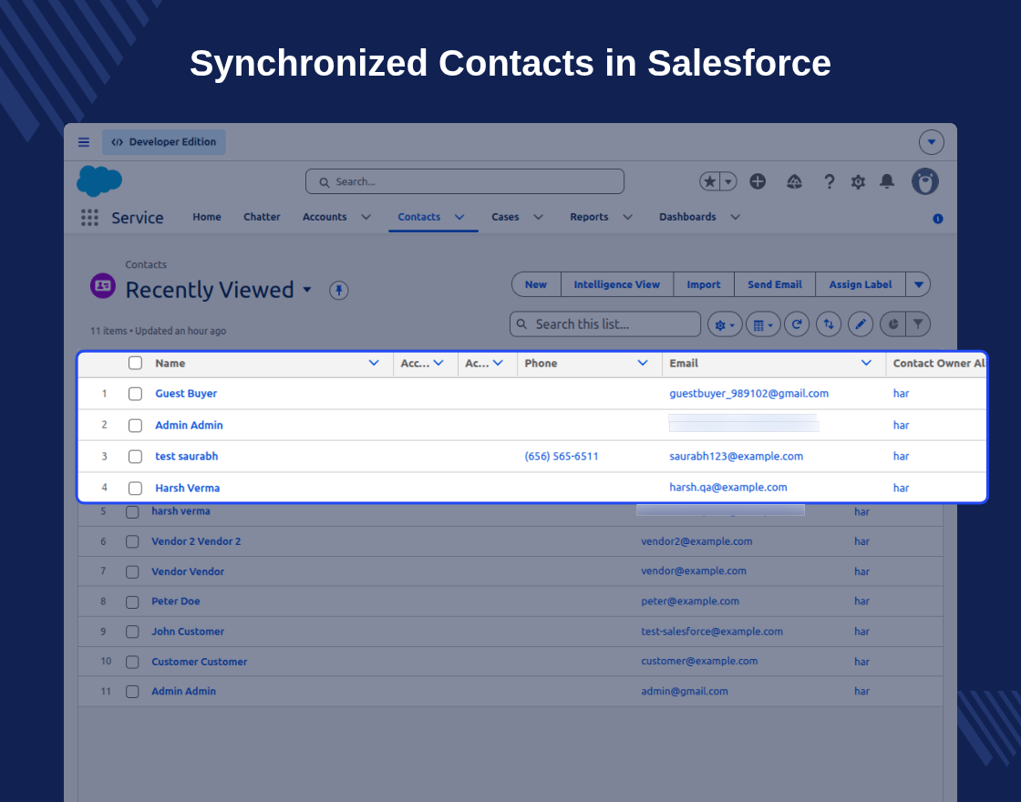1021x802 pixels.
Task: Open the Accounts tab
Action: 325,217
